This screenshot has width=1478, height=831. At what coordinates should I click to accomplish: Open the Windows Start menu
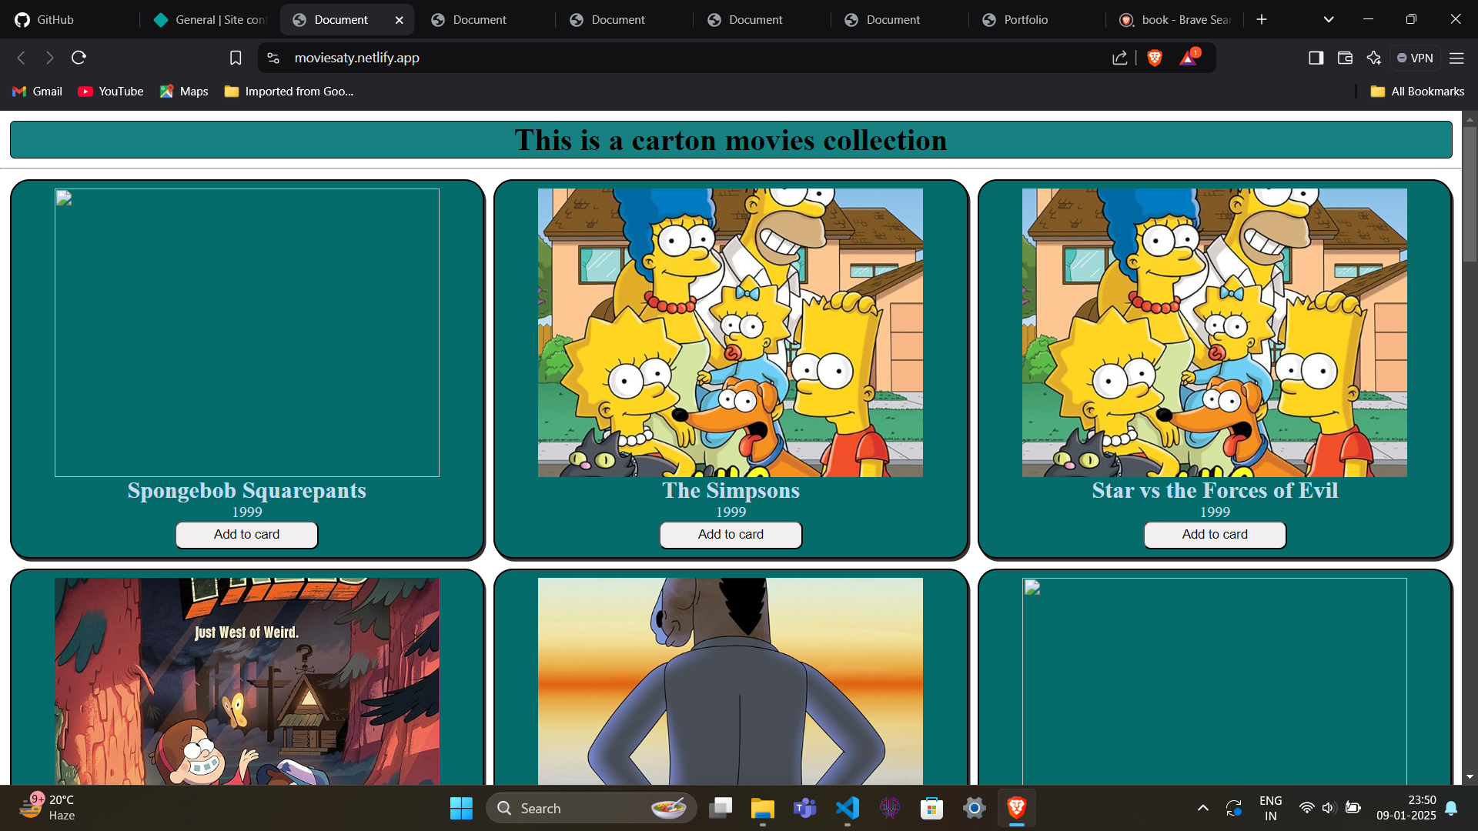tap(461, 808)
